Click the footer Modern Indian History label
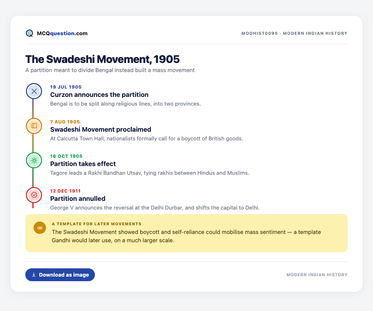373x311 pixels. [x=317, y=275]
